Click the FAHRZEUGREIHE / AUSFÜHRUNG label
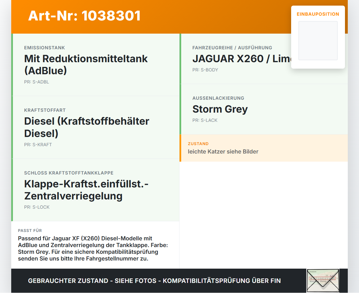Viewport: 359px width, 293px height. 232,48
